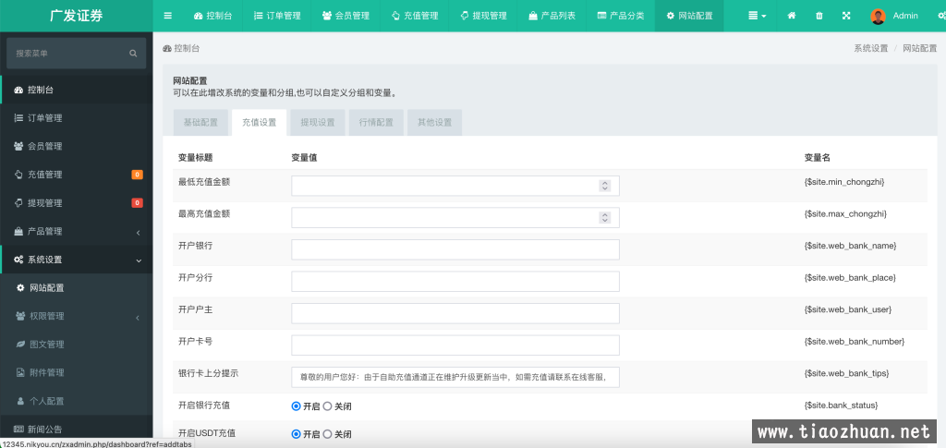The image size is (946, 448).
Task: Open 行情配置 settings tab
Action: 376,123
